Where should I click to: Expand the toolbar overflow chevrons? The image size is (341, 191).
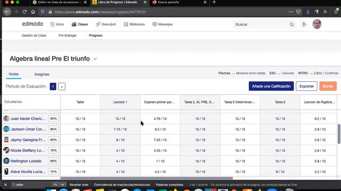(x=325, y=12)
